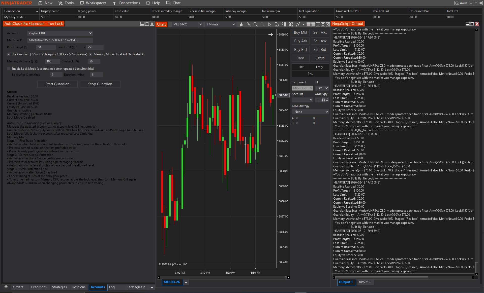Uncheck Use Guardian checkbox

click(8, 54)
